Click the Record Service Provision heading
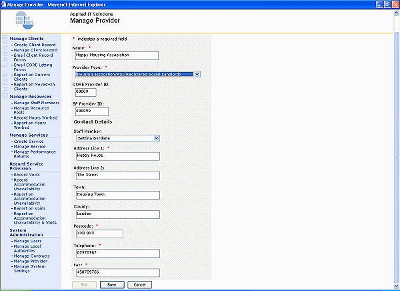 pyautogui.click(x=27, y=166)
